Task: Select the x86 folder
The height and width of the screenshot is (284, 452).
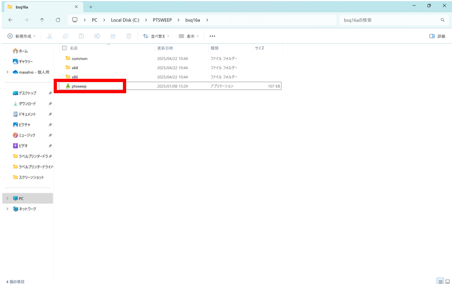Action: pos(75,77)
